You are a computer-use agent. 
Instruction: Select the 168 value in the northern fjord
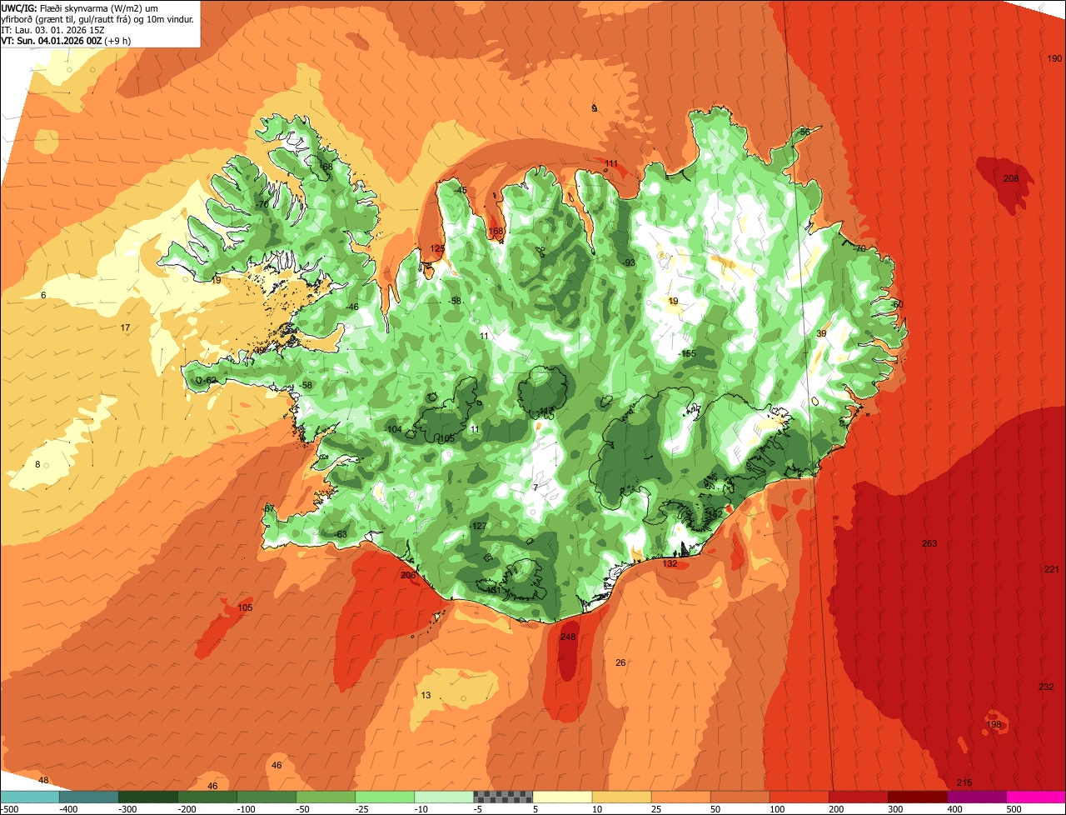tap(496, 231)
